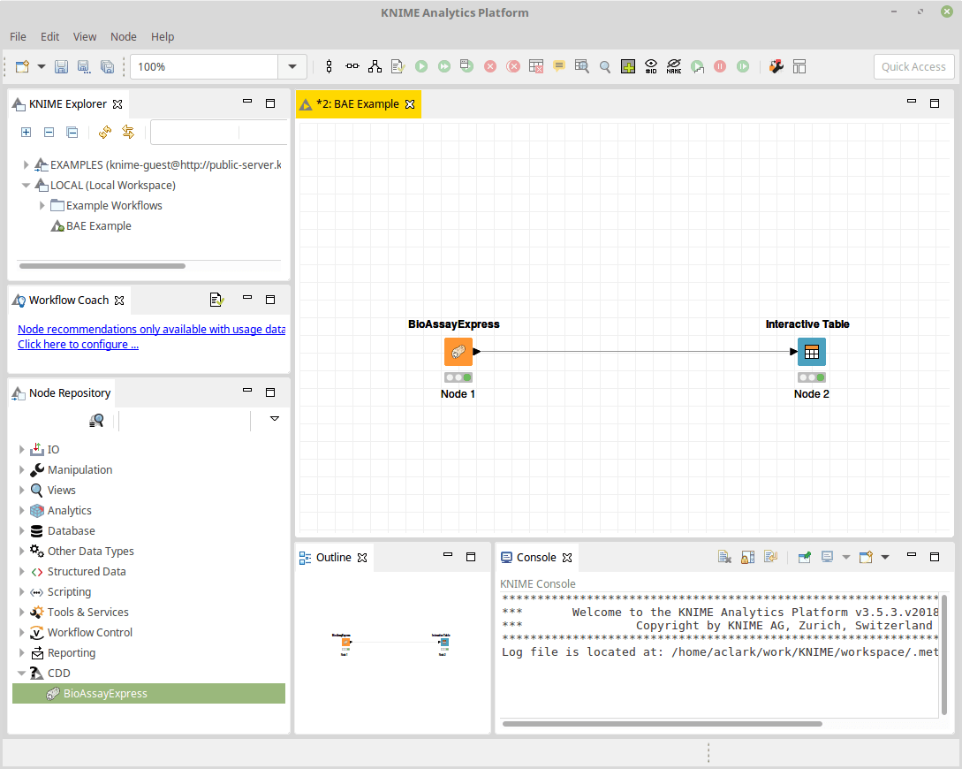
Task: Toggle the Show Node IDs eye icon
Action: coord(651,66)
